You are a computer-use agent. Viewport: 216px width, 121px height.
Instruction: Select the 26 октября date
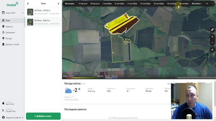[x=196, y=4]
